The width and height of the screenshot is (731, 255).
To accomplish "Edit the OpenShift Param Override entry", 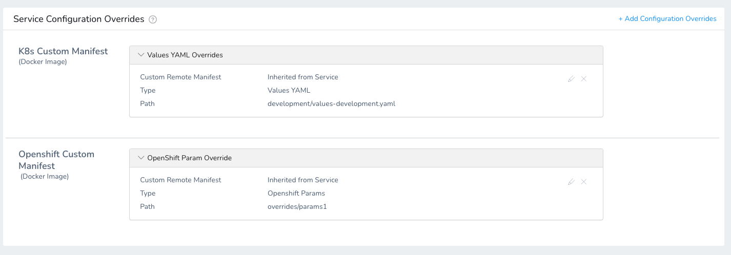I will [x=572, y=182].
